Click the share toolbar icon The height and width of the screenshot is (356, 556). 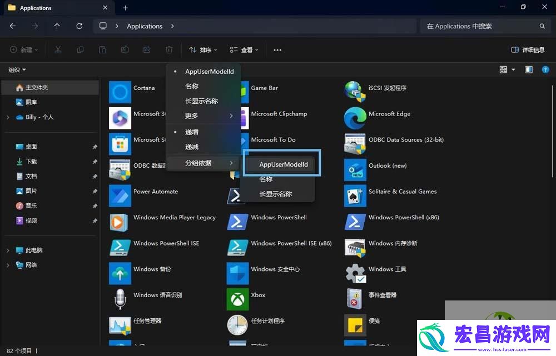click(x=147, y=50)
